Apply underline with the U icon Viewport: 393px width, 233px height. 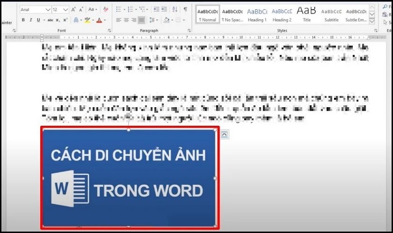coord(38,20)
